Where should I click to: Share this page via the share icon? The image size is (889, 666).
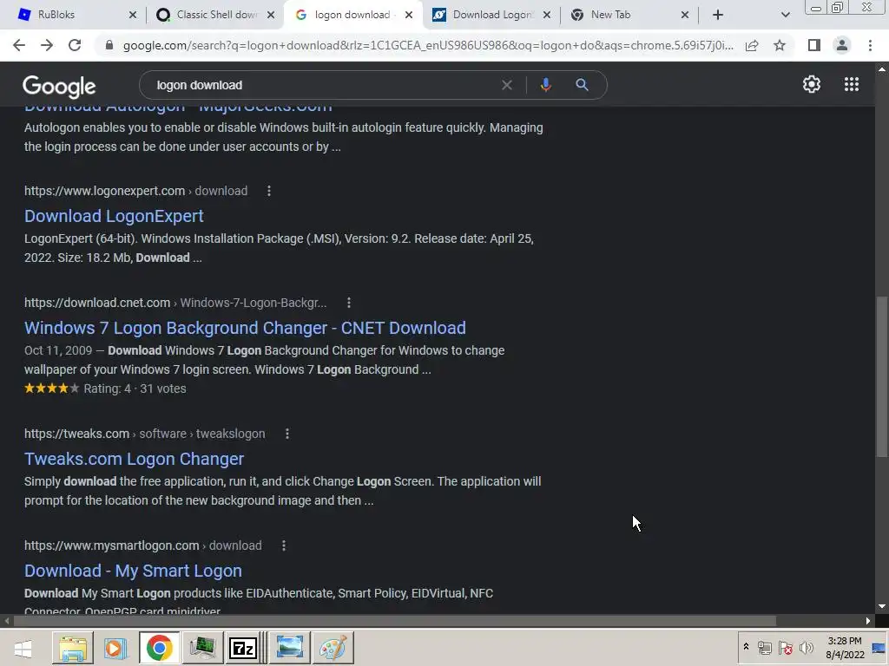(752, 45)
